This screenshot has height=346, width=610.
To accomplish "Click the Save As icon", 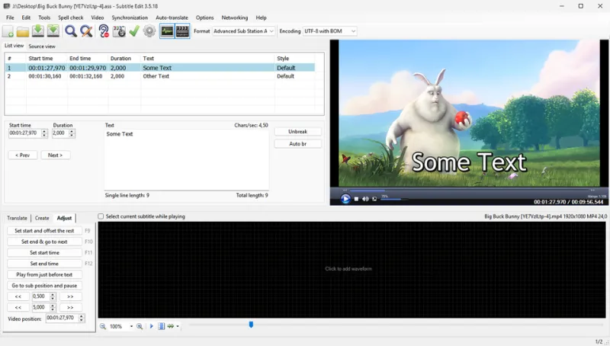I will (53, 31).
